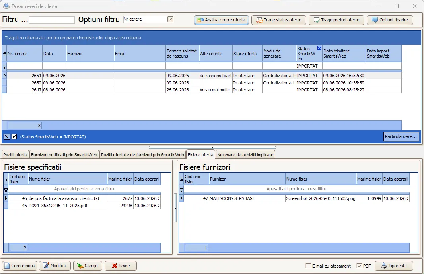Click vertical splitter arrow between file panels
Viewport: 424px width, 274px height.
tap(175, 208)
